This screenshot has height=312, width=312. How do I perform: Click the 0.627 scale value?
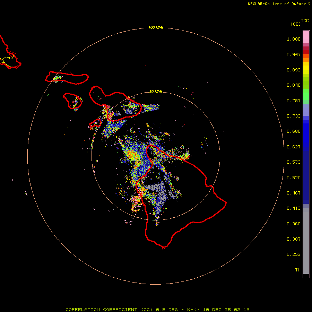(x=294, y=147)
